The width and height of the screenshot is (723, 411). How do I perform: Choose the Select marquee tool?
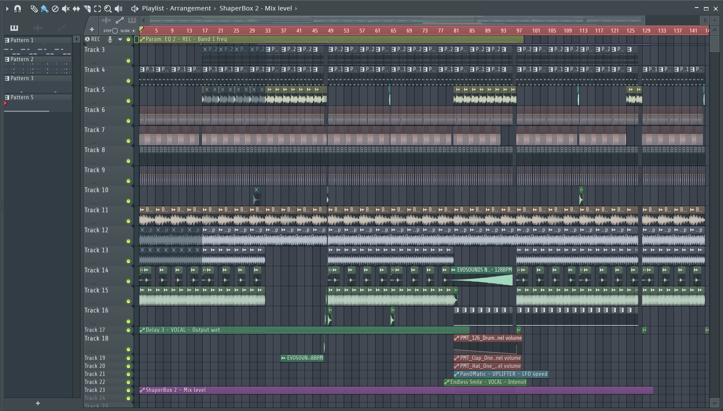pos(97,9)
